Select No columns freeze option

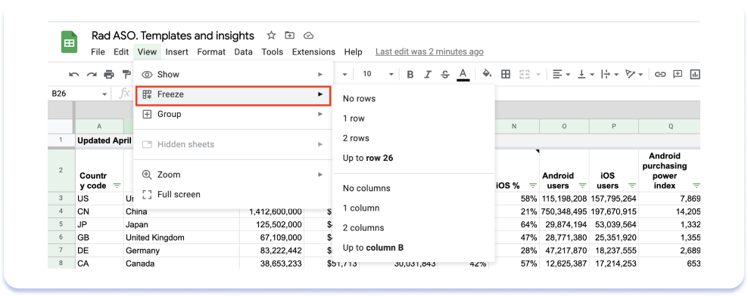[x=413, y=188]
